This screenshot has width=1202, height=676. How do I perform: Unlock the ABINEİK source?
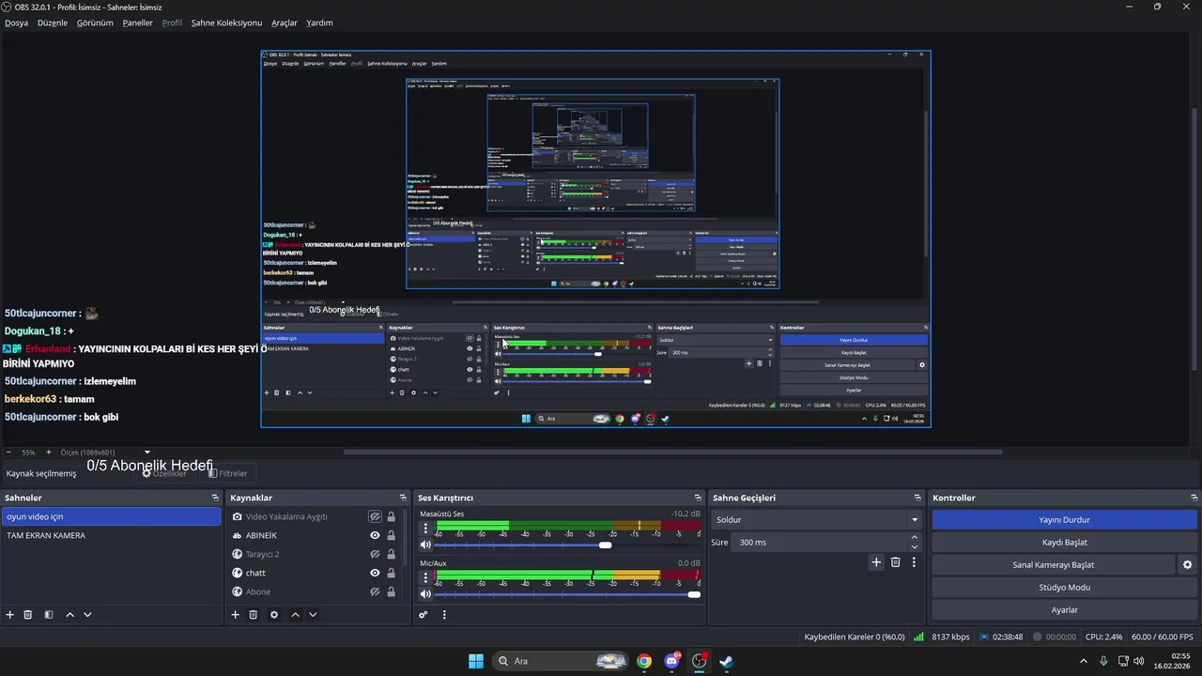tap(391, 535)
